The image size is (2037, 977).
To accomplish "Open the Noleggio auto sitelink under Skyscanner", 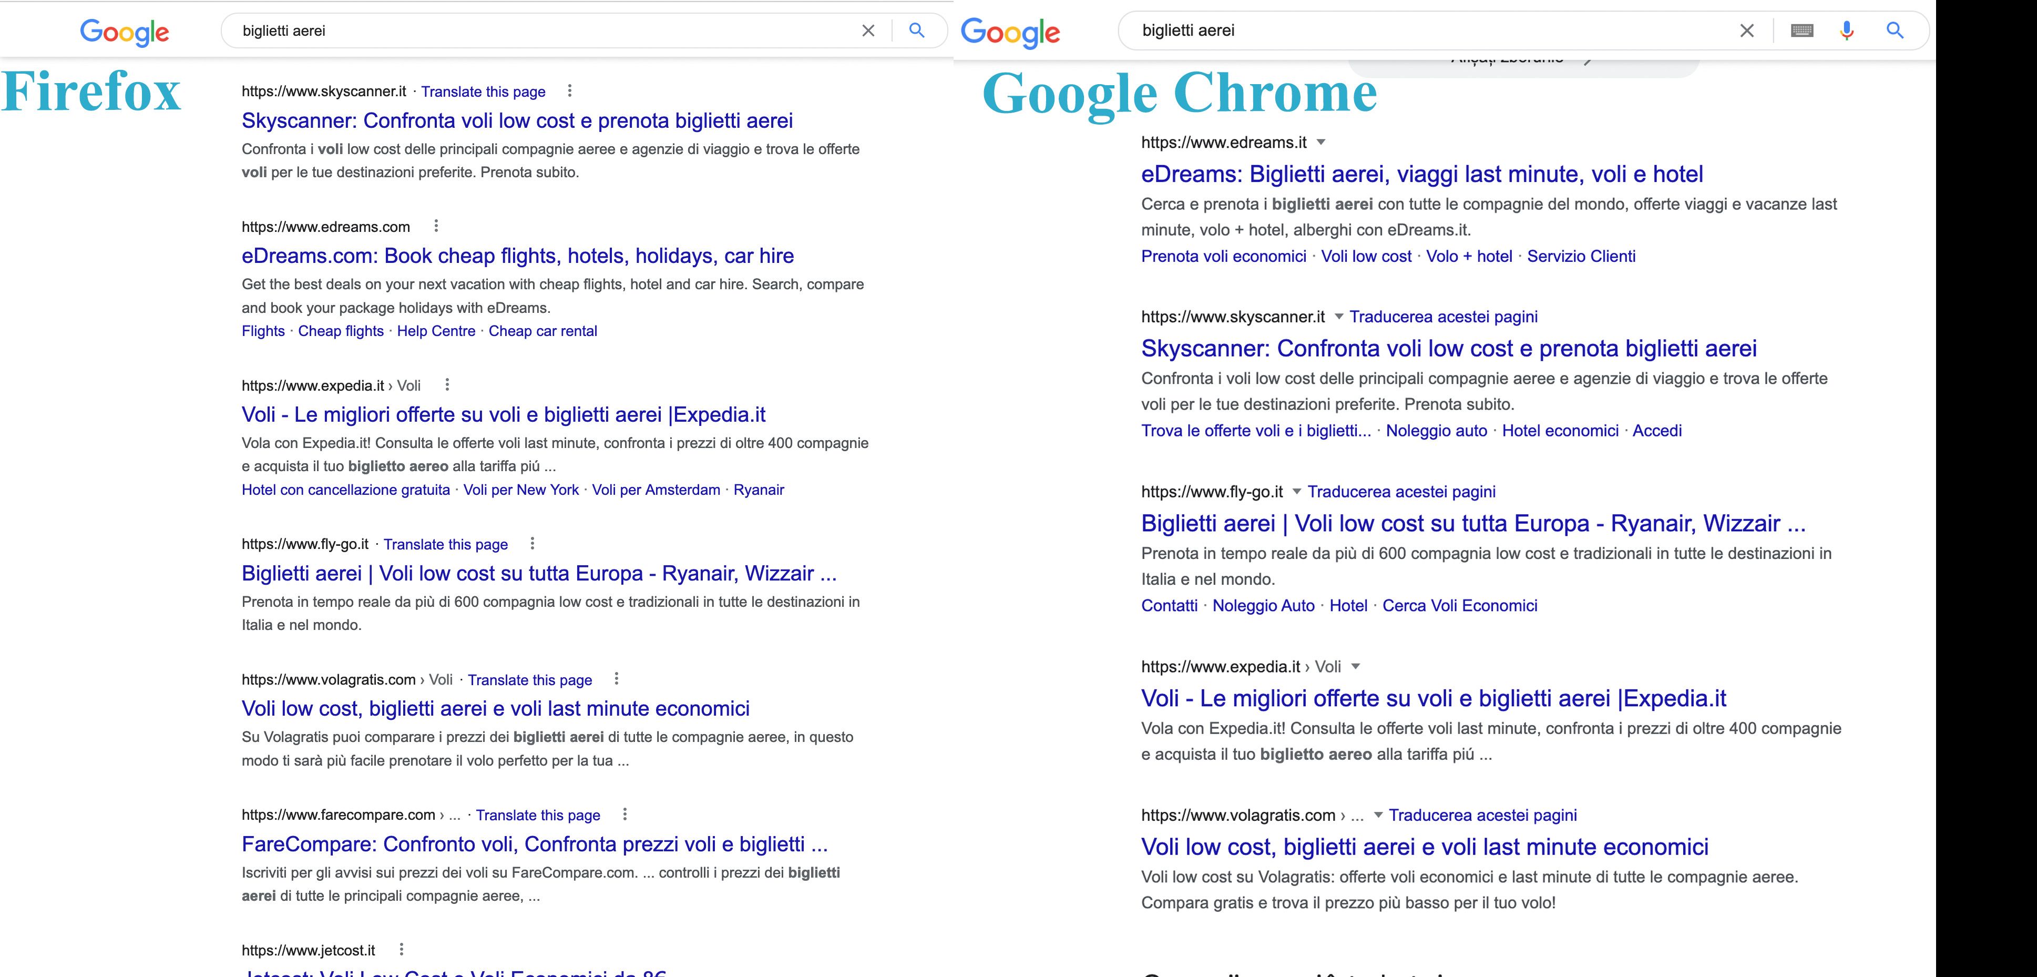I will [1437, 430].
